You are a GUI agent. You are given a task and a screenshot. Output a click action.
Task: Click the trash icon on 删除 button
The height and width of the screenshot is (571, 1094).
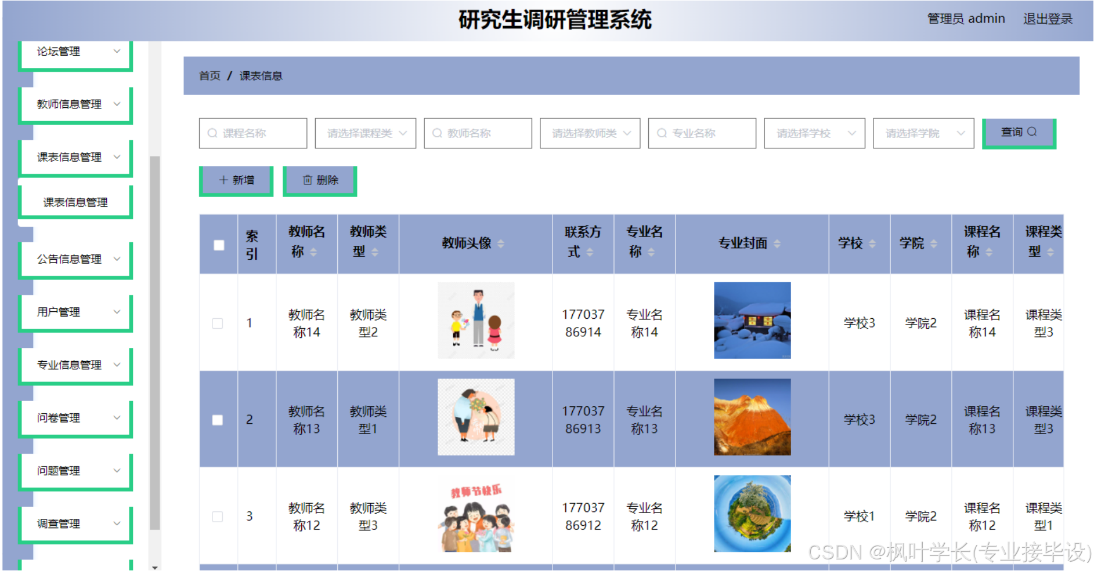[308, 180]
